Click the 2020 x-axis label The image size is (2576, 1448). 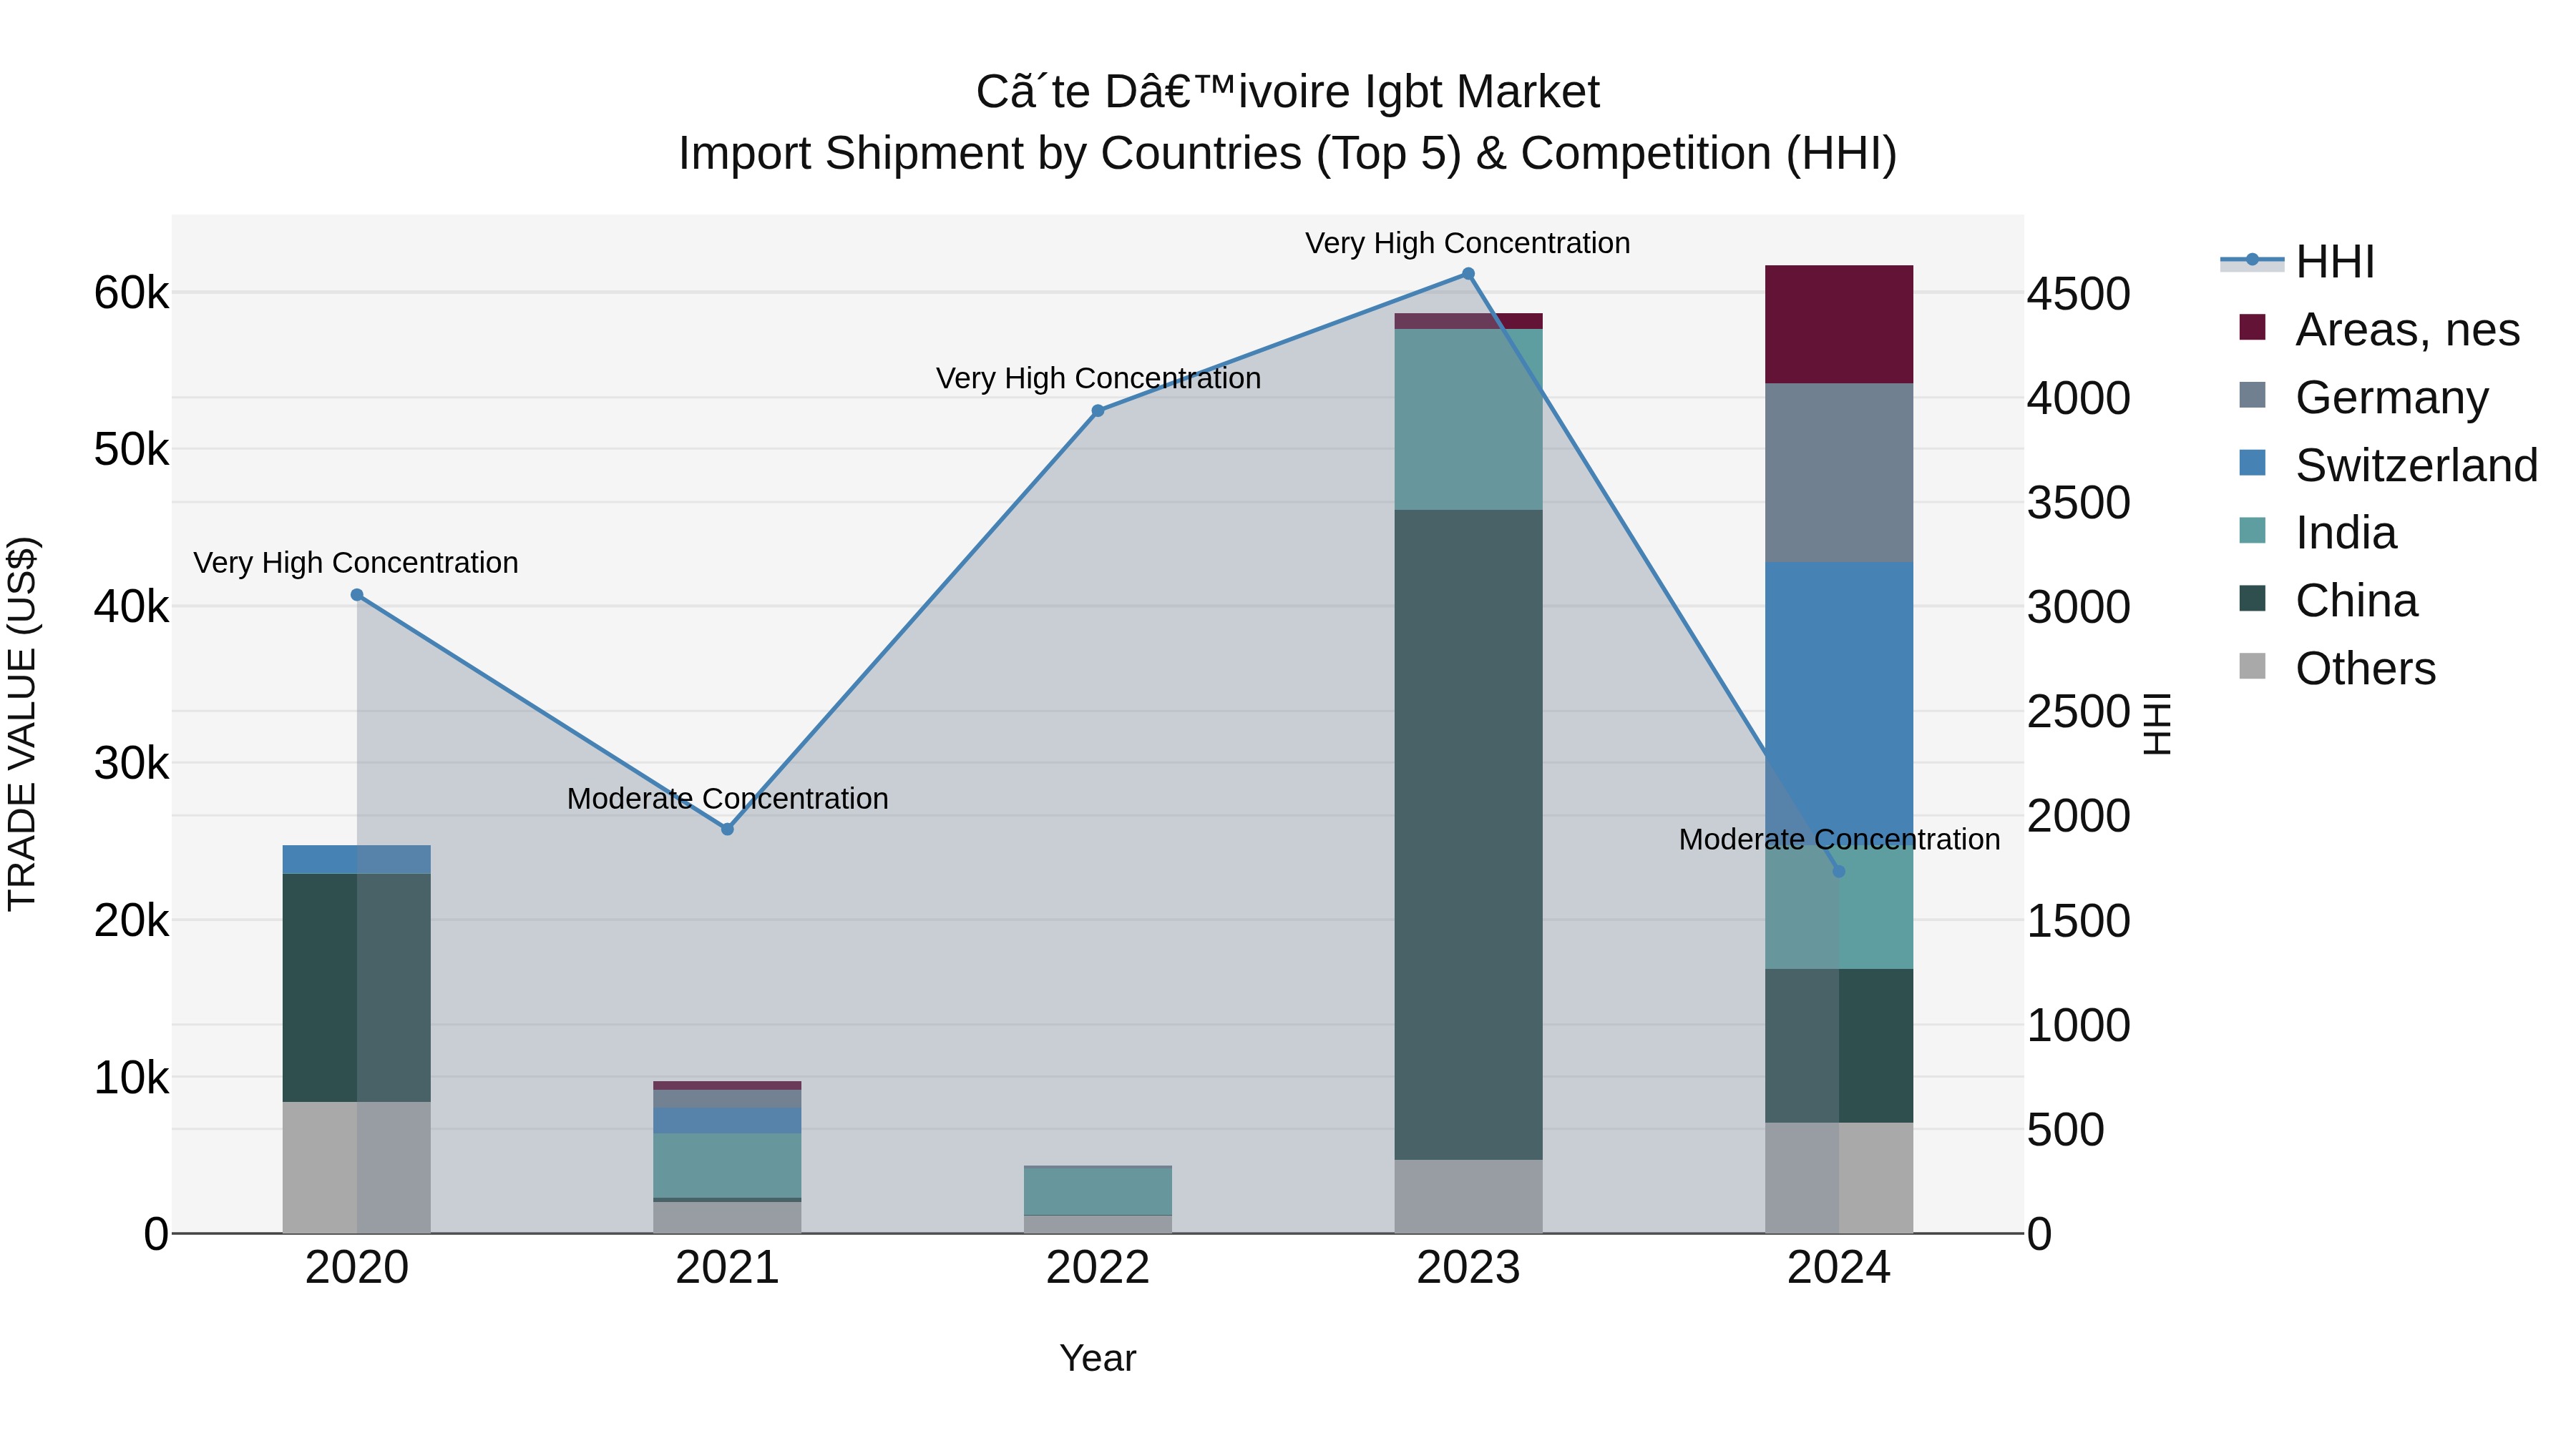pos(357,1268)
